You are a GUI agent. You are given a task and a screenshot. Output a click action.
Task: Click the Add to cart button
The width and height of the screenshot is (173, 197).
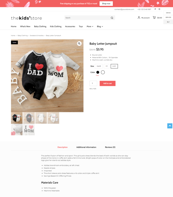pyautogui.click(x=107, y=83)
